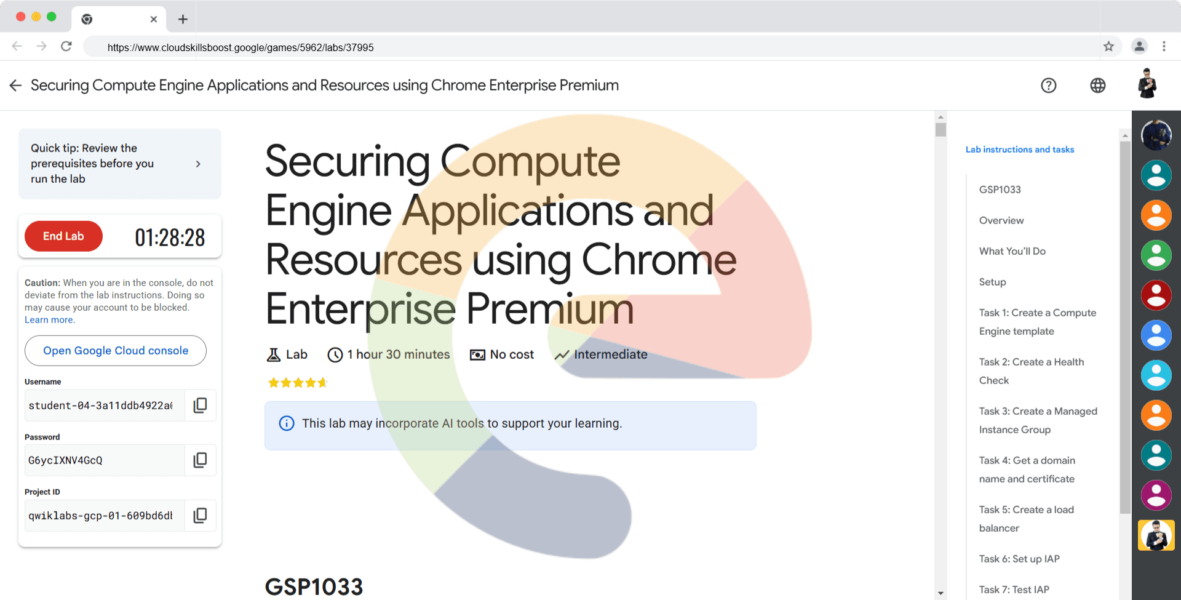Go back using the browser back arrow

[17, 46]
